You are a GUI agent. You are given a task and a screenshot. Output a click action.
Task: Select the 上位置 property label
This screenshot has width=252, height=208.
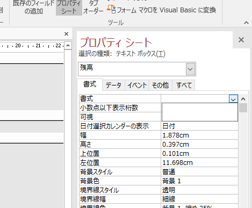click(120, 154)
